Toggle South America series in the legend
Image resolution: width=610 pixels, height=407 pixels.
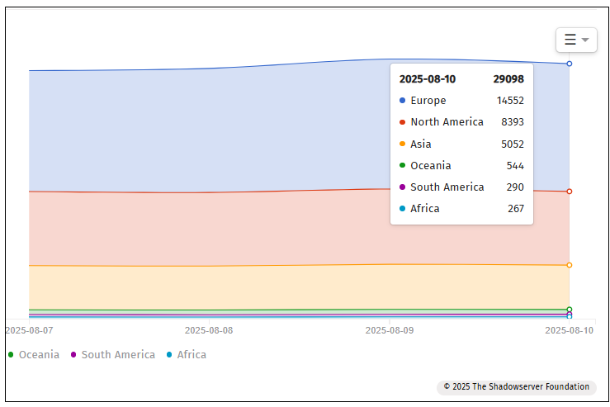[112, 354]
